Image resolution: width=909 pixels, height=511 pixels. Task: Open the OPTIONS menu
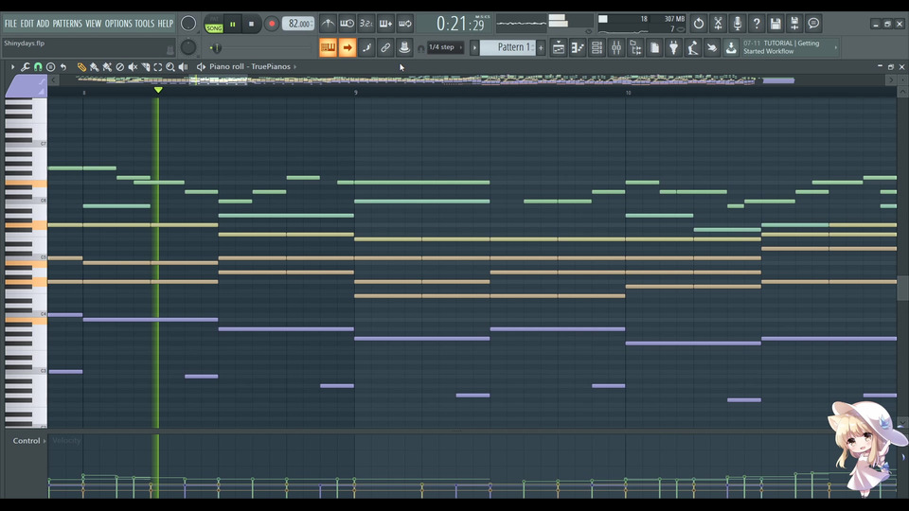(x=118, y=24)
